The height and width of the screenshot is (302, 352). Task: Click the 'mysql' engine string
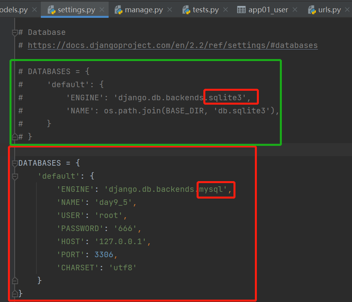(x=211, y=189)
